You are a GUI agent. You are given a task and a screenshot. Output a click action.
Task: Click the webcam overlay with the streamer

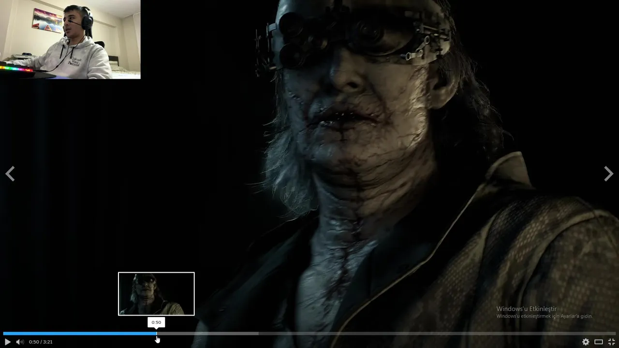70,39
